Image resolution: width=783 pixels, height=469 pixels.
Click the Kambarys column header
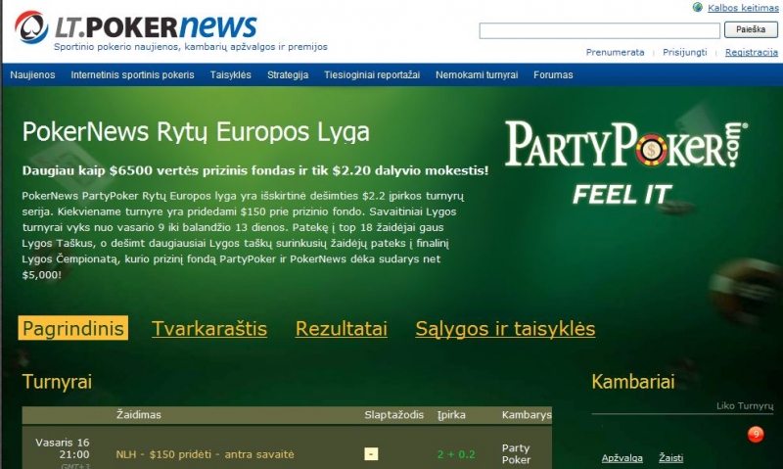[x=527, y=415]
